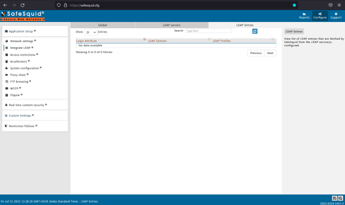Click the tracking protection shield icon

click(x=59, y=5)
